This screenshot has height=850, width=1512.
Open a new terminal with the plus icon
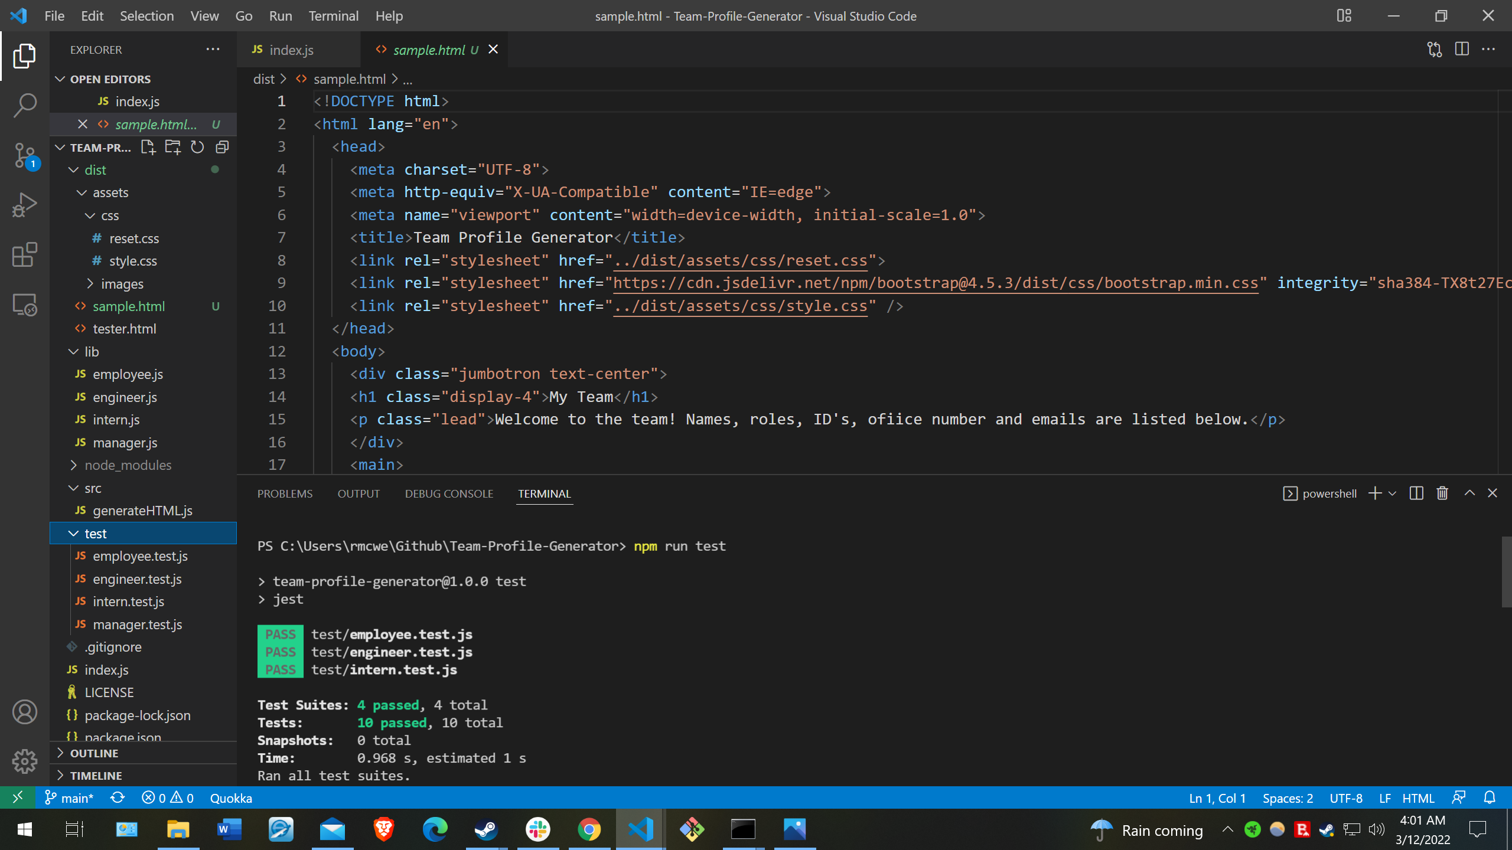pyautogui.click(x=1374, y=493)
